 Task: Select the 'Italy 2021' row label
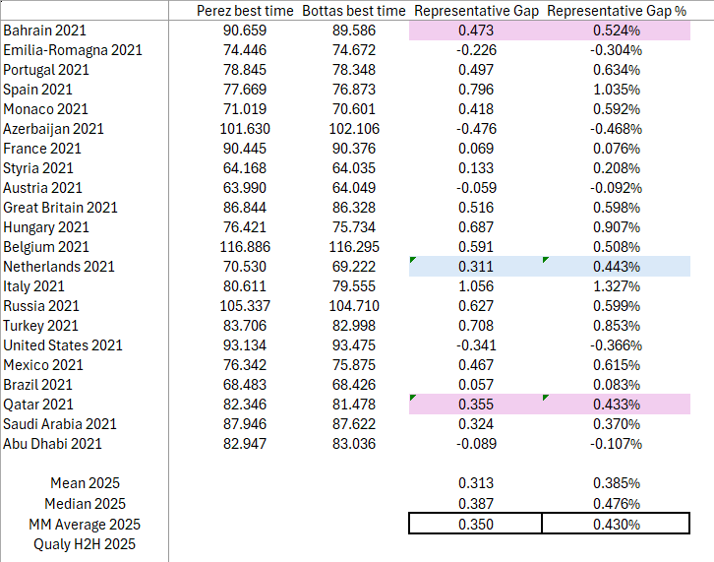34,286
